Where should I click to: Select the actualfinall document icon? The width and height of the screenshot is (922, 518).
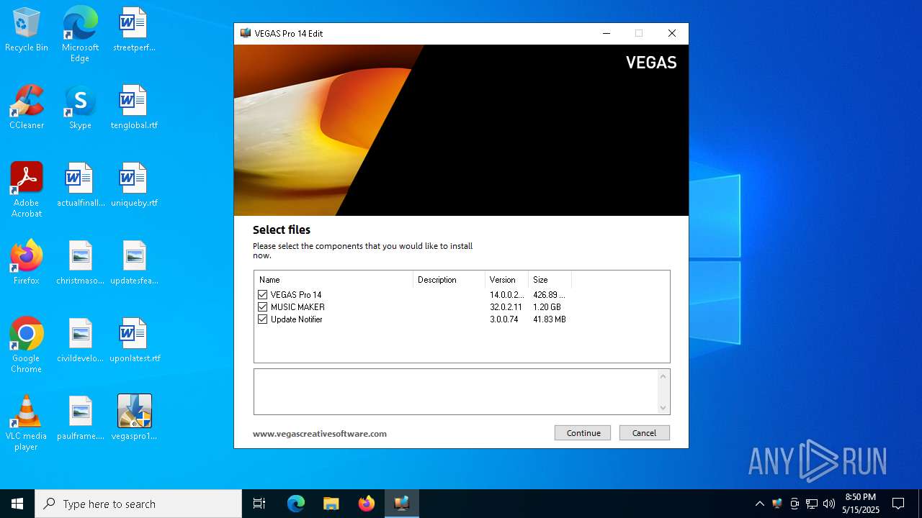click(80, 186)
